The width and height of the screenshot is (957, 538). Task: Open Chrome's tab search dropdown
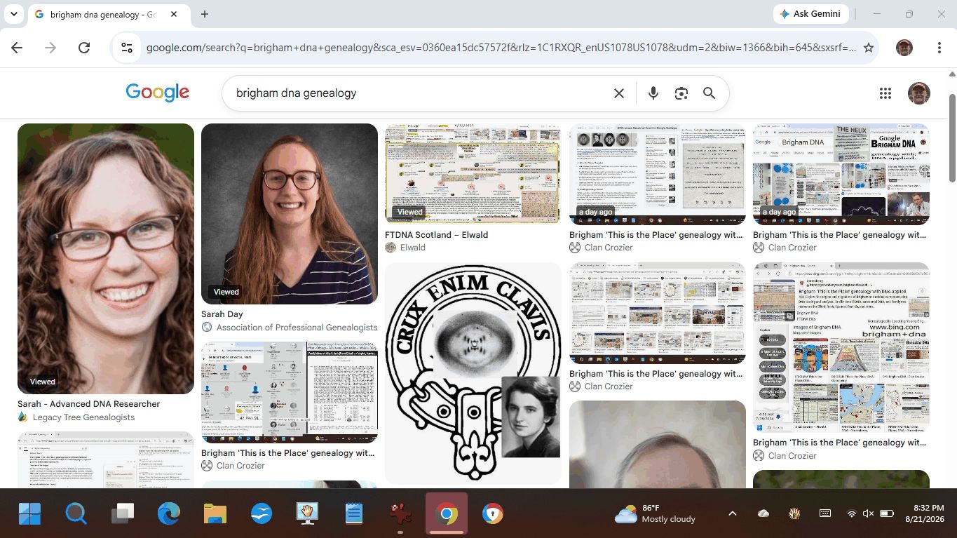14,14
